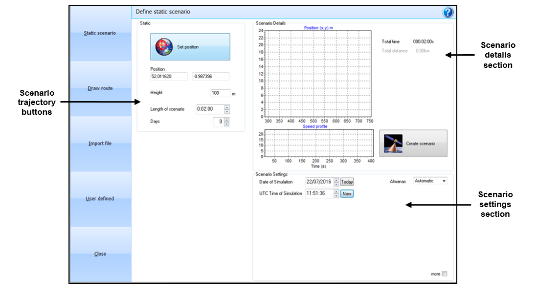Image resolution: width=538 pixels, height=292 pixels.
Task: Click the Total distance value 0.00km
Action: point(423,51)
